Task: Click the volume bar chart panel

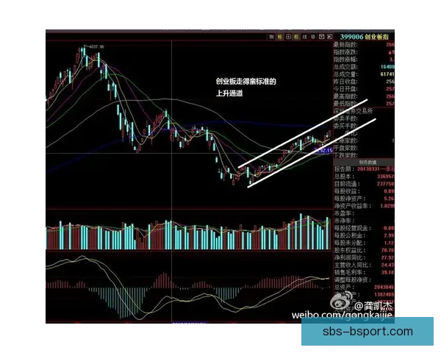Action: tap(189, 229)
